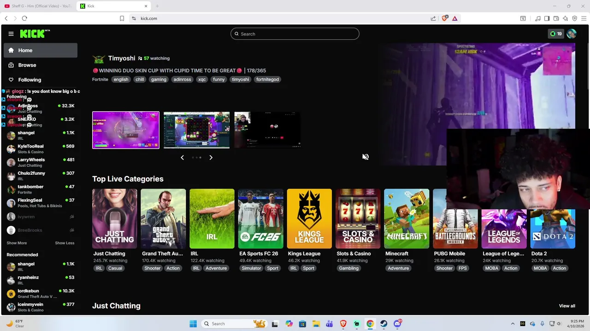Open Following in Kick sidebar
This screenshot has height=331, width=590.
[x=41, y=80]
